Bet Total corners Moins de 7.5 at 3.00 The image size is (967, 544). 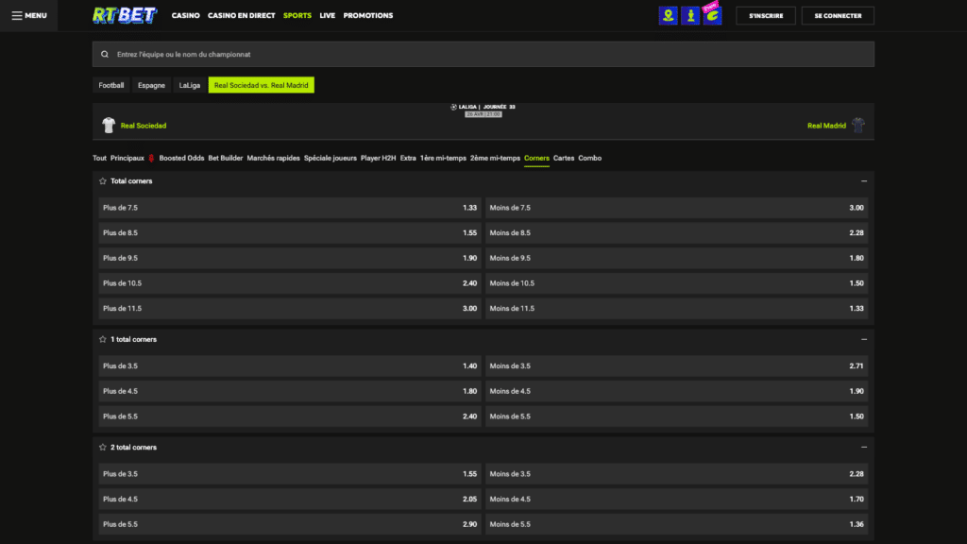[676, 208]
